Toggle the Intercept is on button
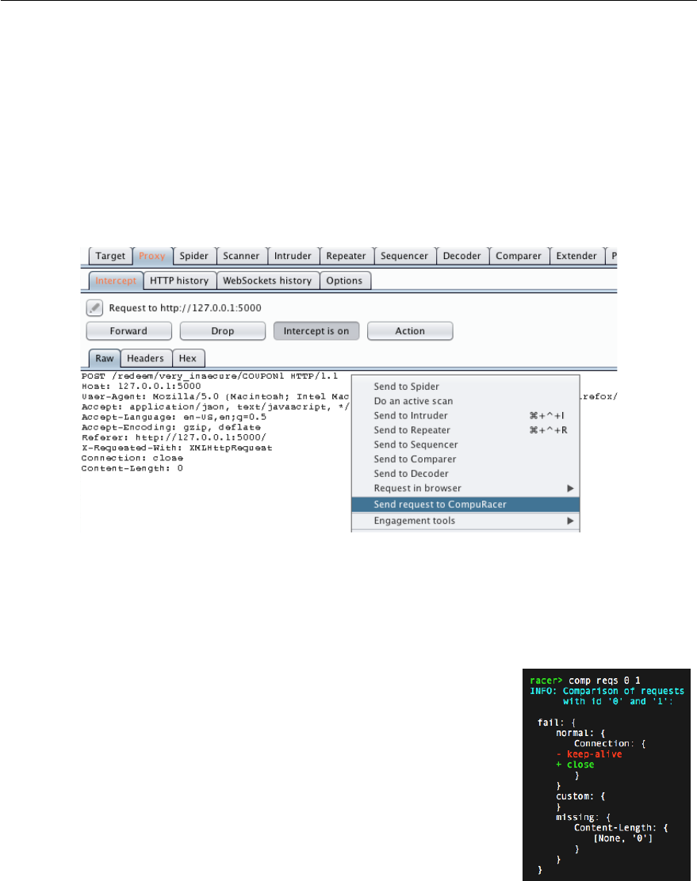This screenshot has height=881, width=697. pos(316,331)
